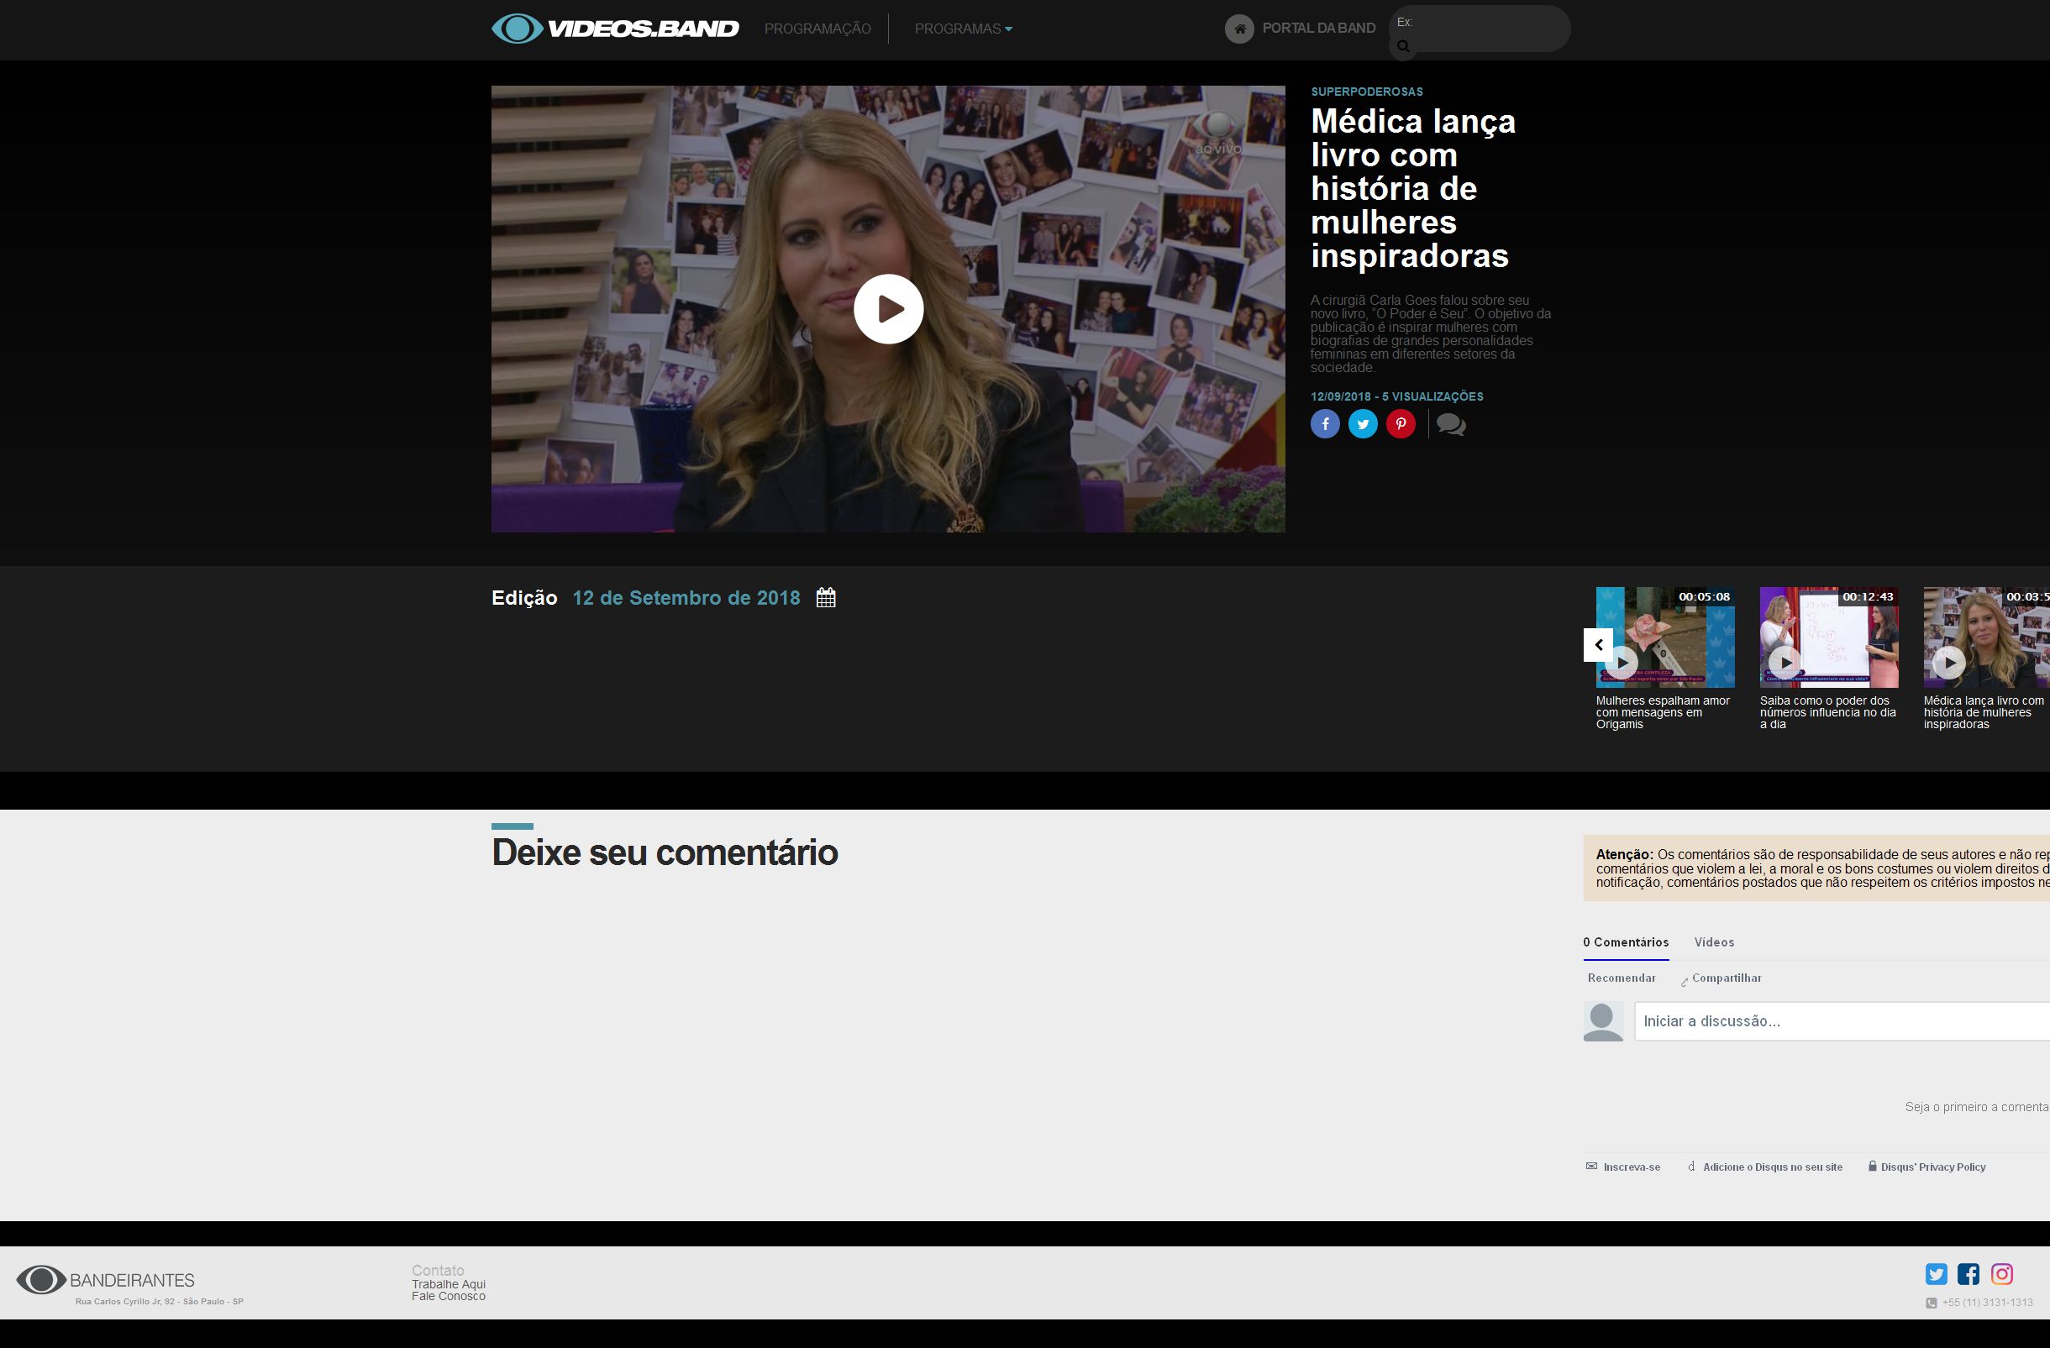The width and height of the screenshot is (2050, 1348).
Task: Switch to the Videos comments tab
Action: [x=1714, y=942]
